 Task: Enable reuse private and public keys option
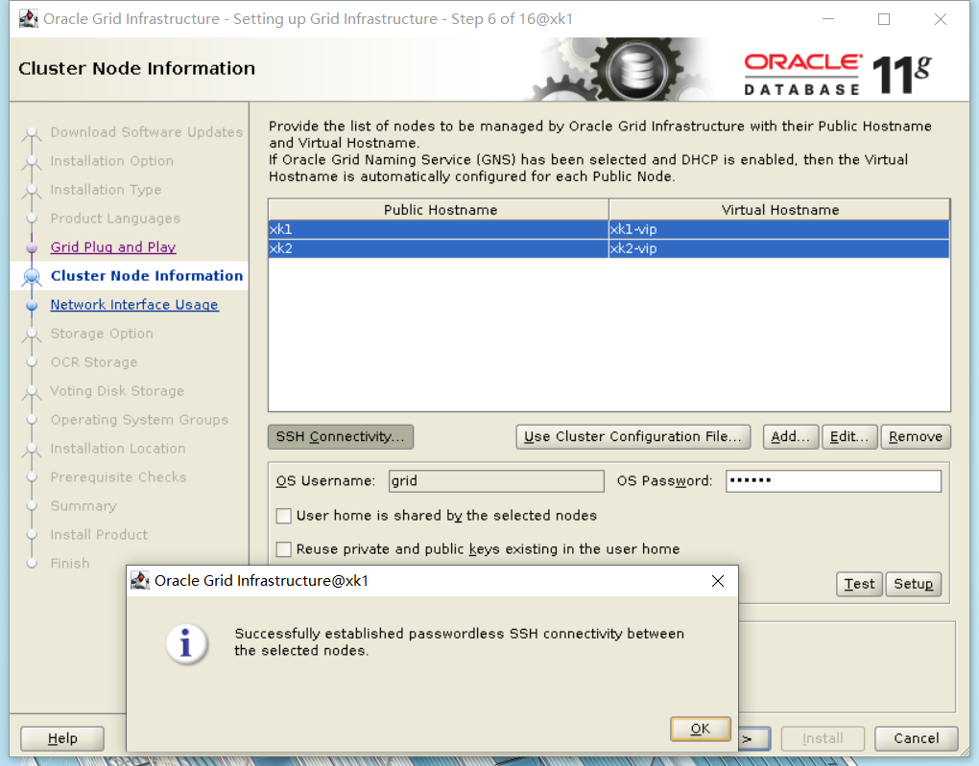pyautogui.click(x=283, y=549)
